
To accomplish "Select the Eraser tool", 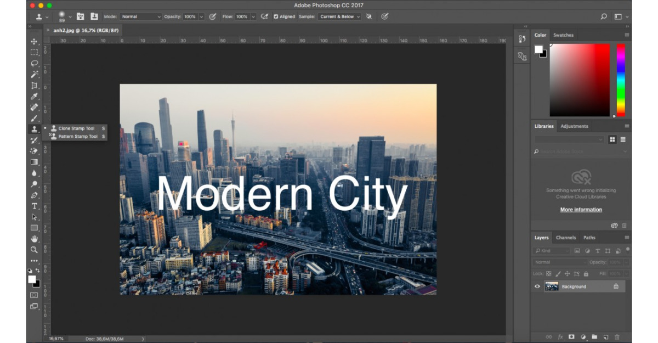I will [34, 151].
